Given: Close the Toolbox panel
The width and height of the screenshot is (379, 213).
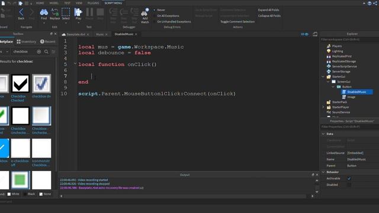Looking at the screenshot, I should click(55, 34).
